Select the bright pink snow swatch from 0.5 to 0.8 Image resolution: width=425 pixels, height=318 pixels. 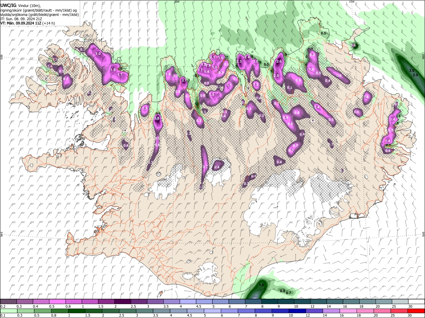57,301
